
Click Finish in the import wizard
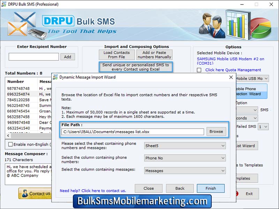pos(211,188)
